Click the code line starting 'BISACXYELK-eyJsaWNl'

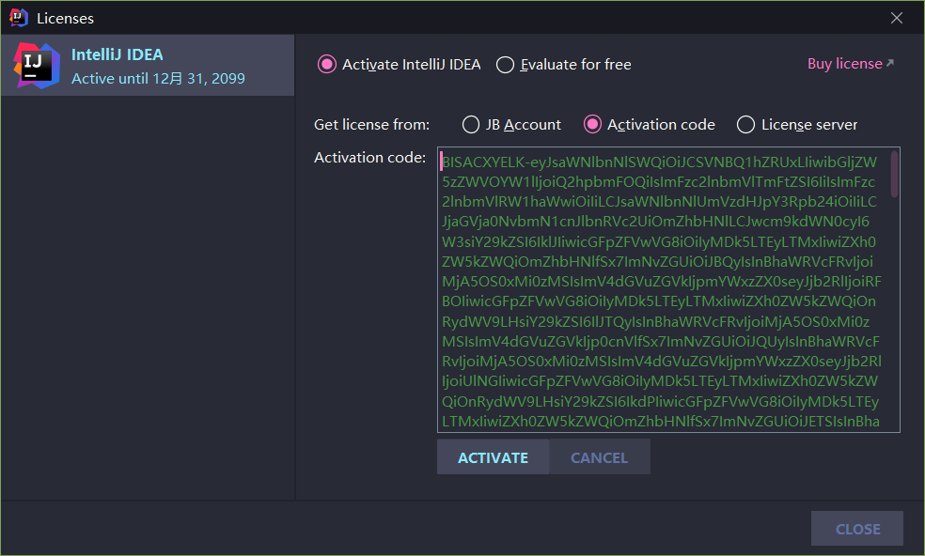tap(660, 162)
